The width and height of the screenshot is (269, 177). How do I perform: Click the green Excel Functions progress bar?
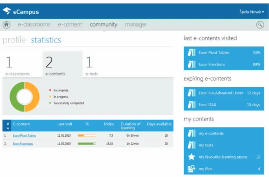[x=87, y=144]
